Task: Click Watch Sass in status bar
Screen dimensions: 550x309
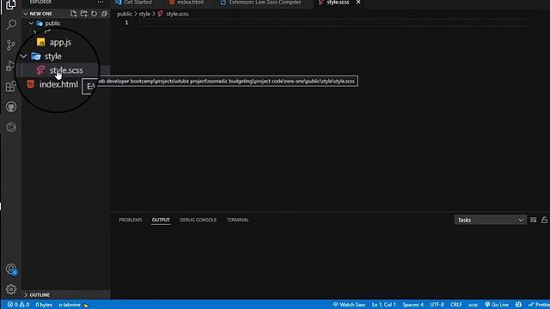Action: click(x=349, y=305)
